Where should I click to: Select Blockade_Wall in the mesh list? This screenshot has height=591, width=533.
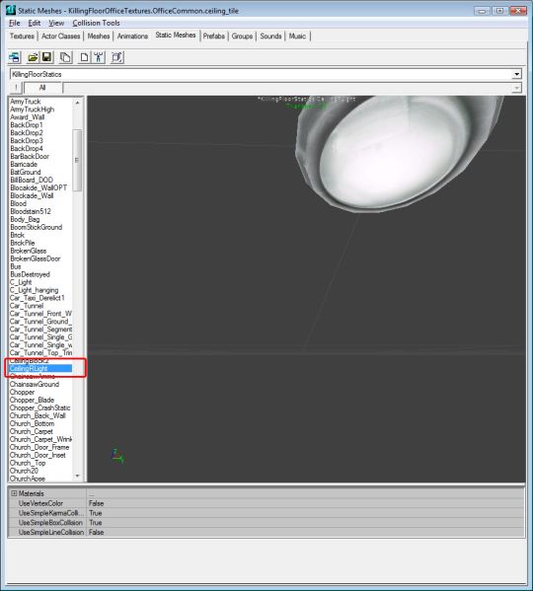(32, 195)
